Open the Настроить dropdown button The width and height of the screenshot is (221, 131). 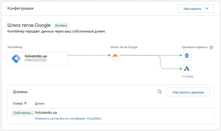point(195,9)
